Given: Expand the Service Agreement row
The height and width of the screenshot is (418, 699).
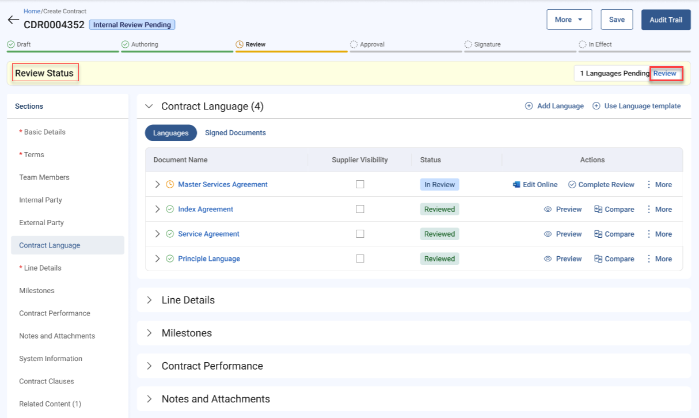Looking at the screenshot, I should [157, 234].
